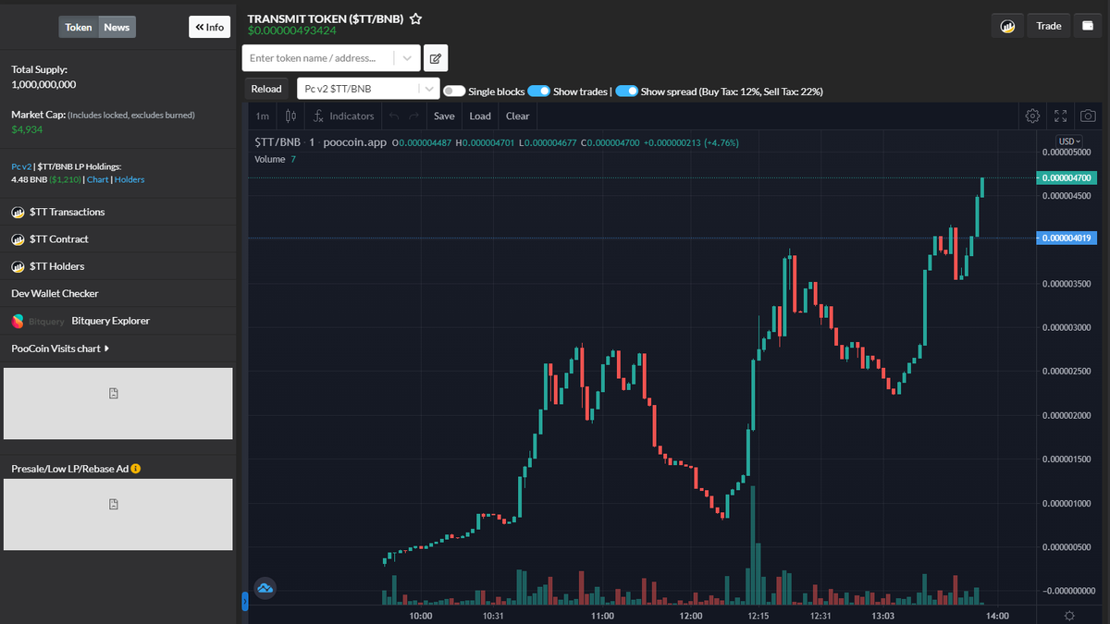Click the $TT Transactions BscScan icon
This screenshot has height=624, width=1110.
coord(18,212)
